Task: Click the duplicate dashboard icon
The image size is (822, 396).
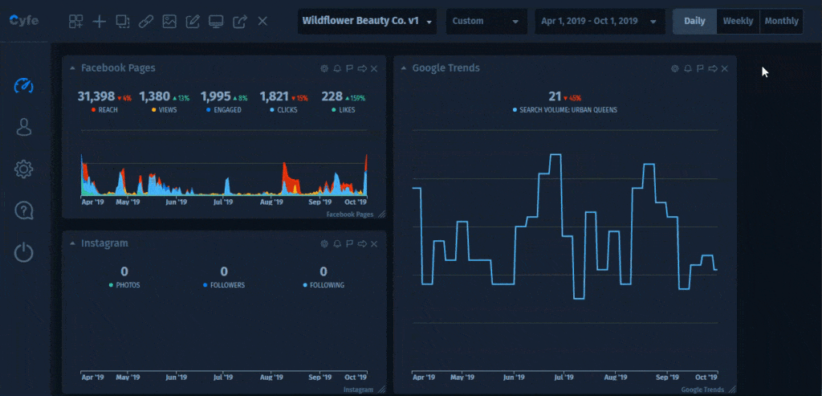Action: 123,22
